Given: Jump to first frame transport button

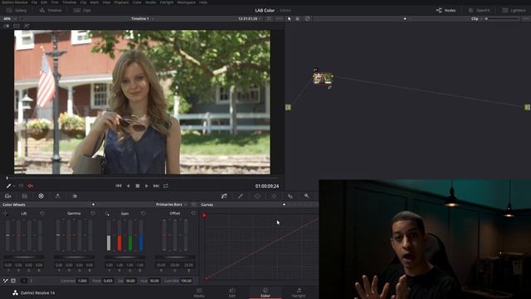Looking at the screenshot, I should pos(118,186).
